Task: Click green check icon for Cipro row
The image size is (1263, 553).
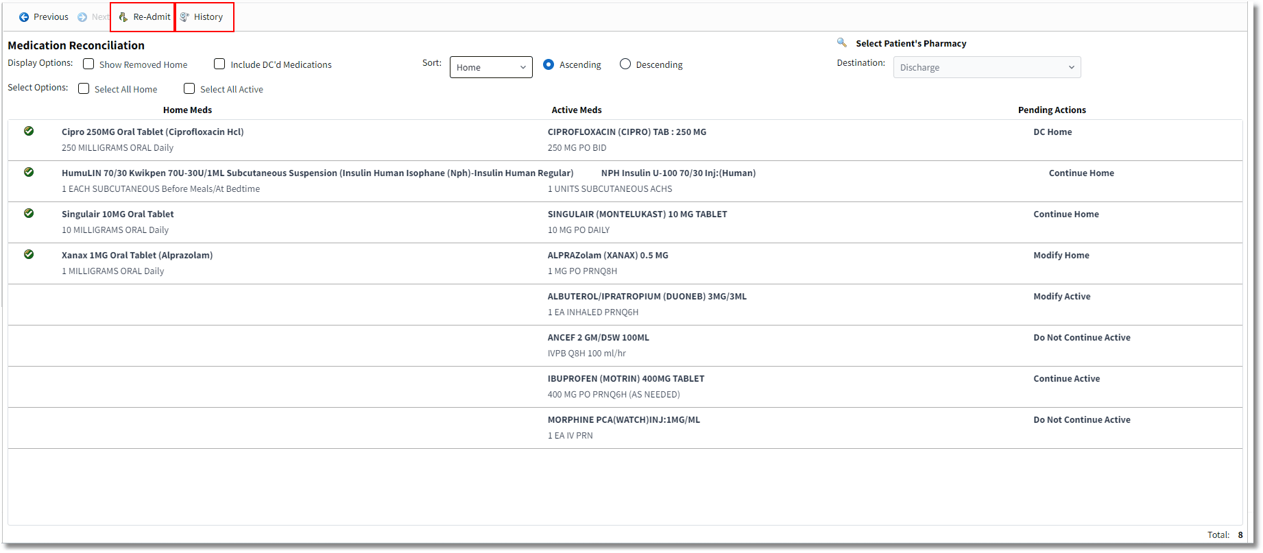Action: 29,131
